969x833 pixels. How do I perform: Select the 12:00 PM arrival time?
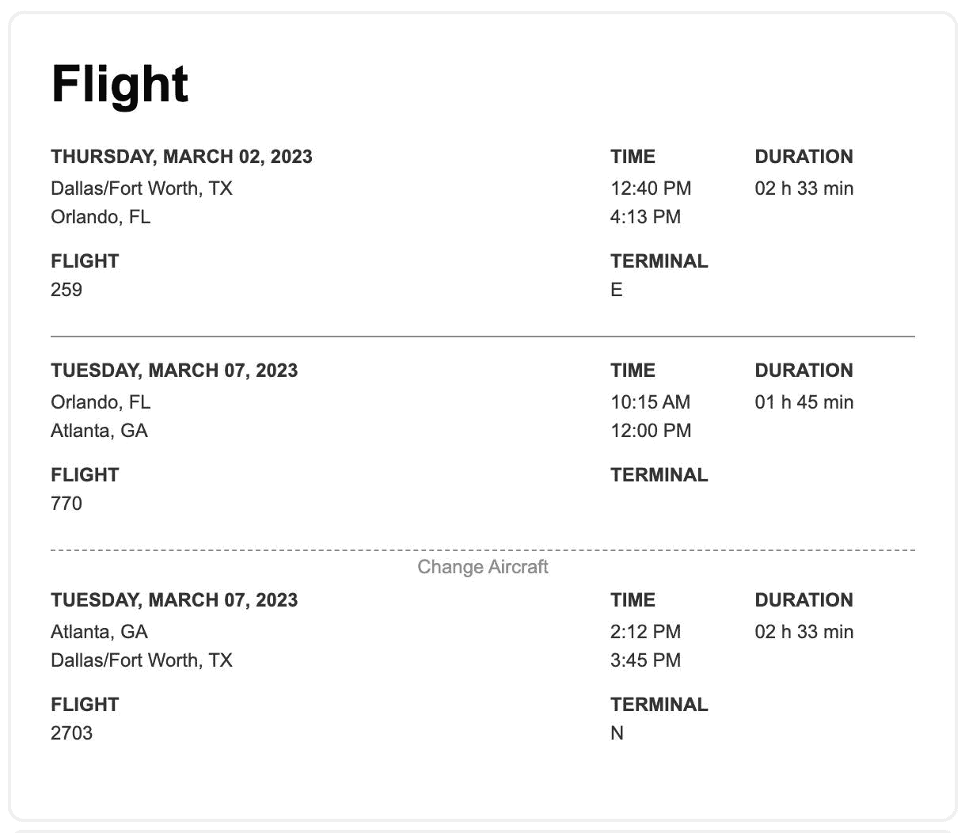pos(651,431)
